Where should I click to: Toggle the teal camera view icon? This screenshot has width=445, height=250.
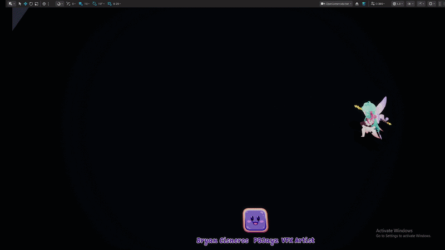pyautogui.click(x=364, y=4)
